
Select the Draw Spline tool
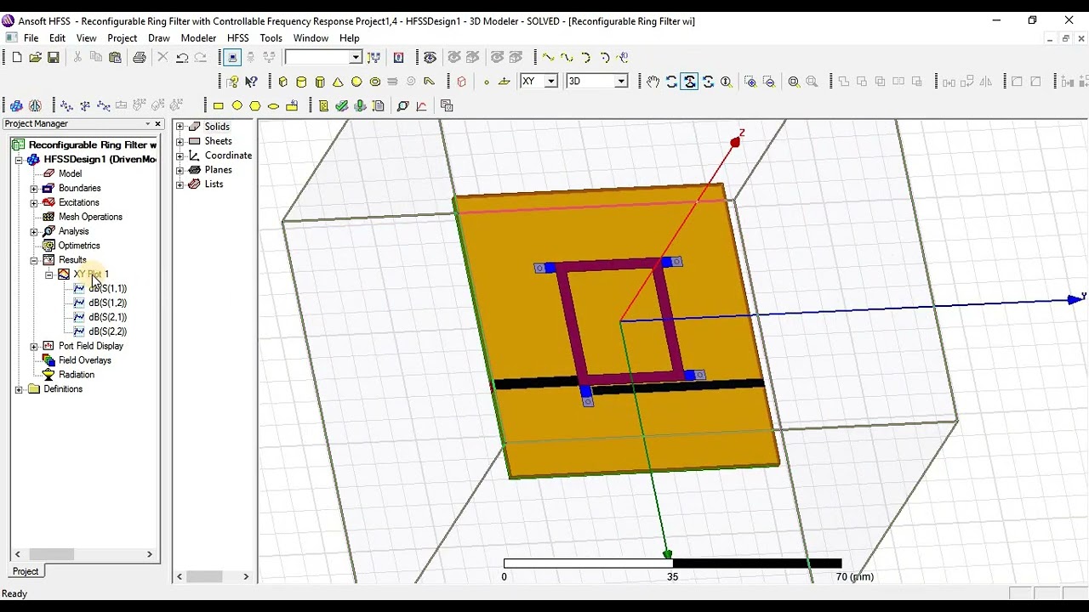[x=567, y=57]
